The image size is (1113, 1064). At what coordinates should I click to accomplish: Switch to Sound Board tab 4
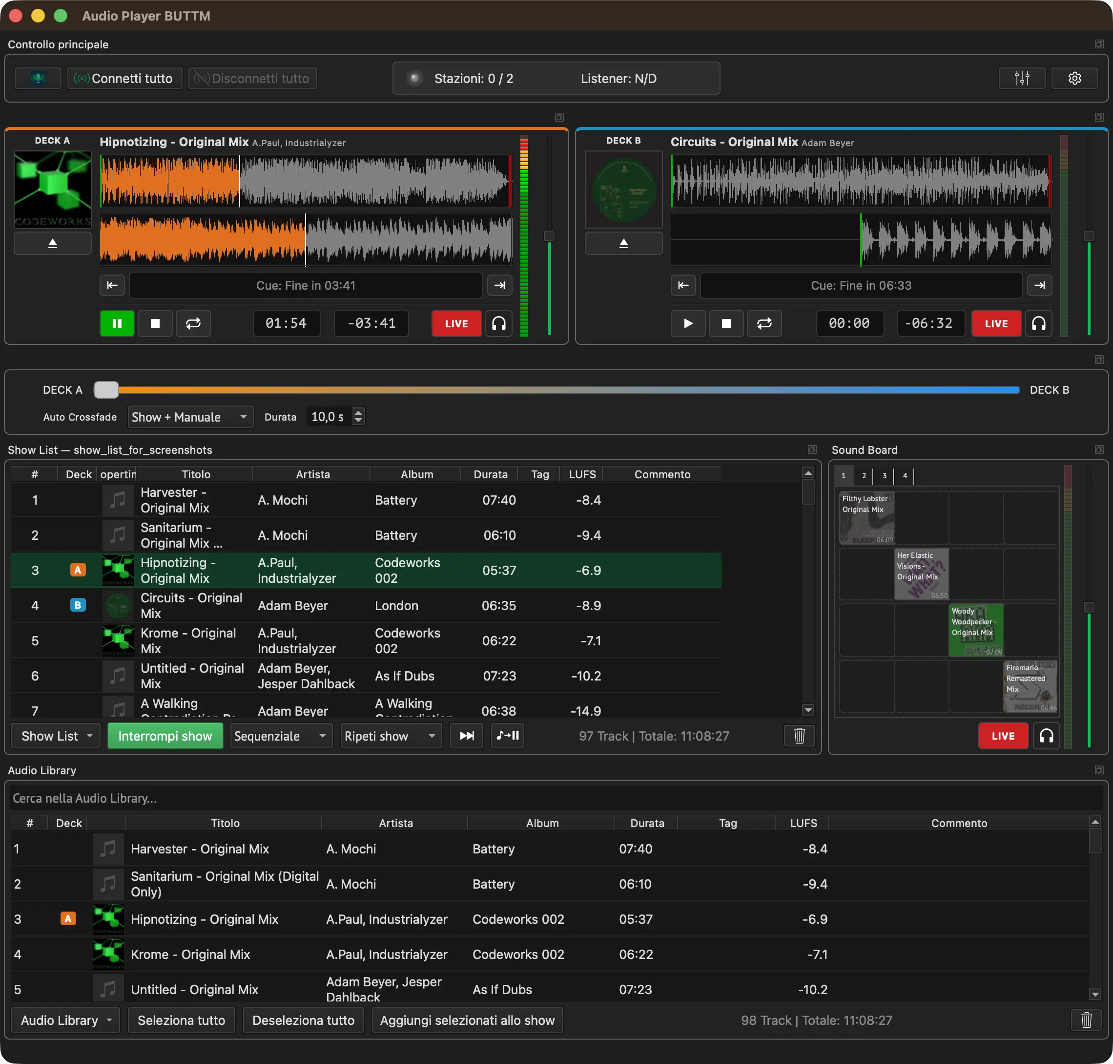pos(905,475)
